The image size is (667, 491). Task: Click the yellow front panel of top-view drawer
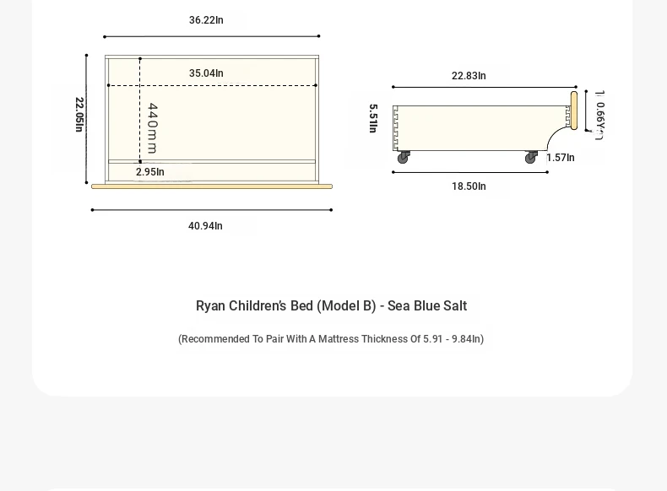click(212, 186)
